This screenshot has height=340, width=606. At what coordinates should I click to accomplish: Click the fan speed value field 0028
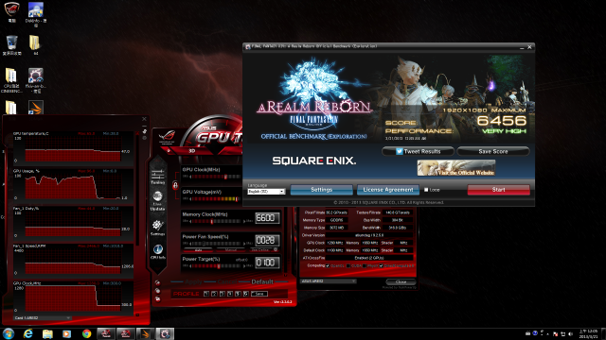(267, 240)
